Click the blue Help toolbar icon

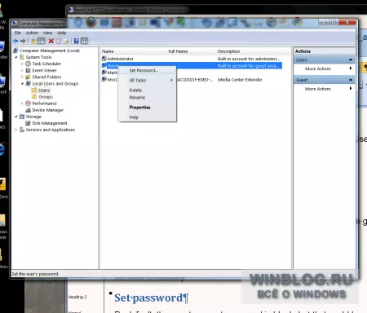tap(77, 41)
